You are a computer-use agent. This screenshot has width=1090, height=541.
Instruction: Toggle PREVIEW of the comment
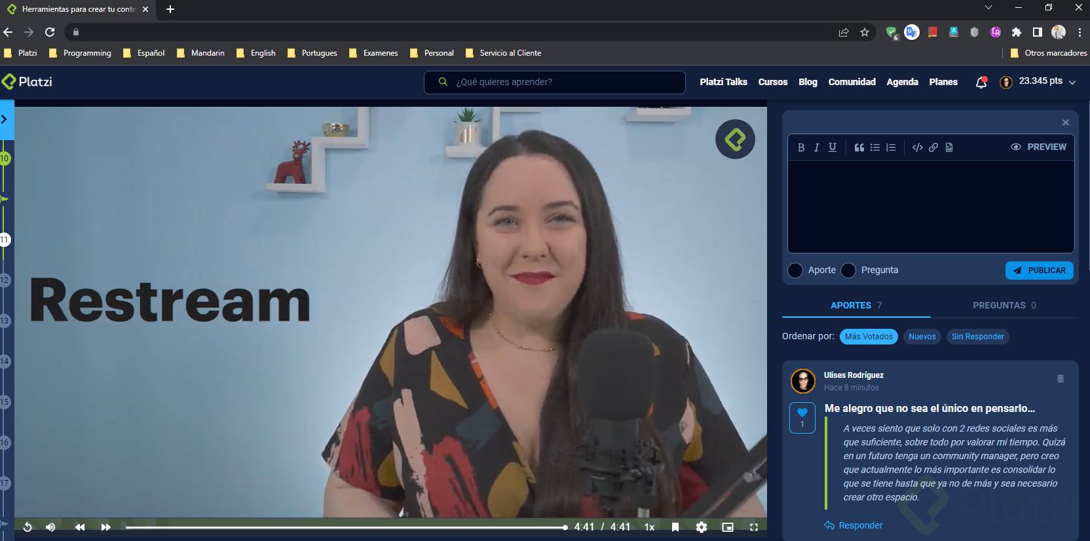coord(1038,147)
